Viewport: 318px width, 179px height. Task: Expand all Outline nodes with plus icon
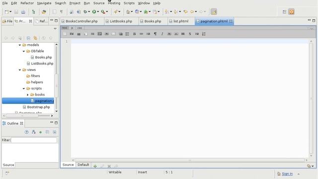click(55, 132)
